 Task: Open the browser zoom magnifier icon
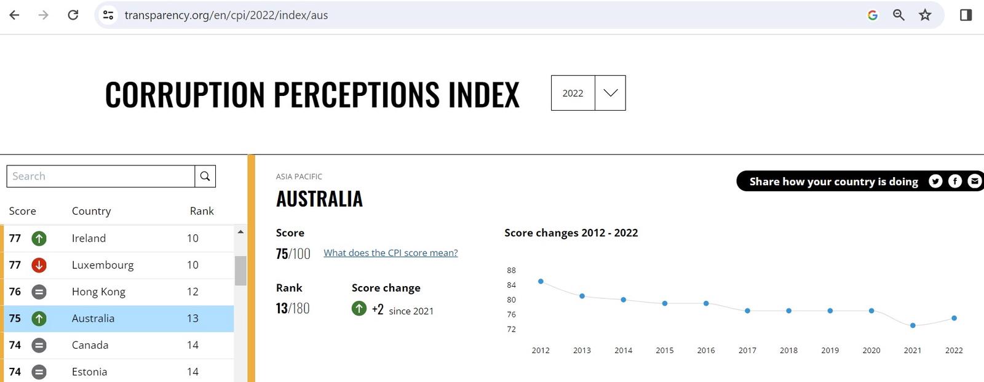[899, 15]
